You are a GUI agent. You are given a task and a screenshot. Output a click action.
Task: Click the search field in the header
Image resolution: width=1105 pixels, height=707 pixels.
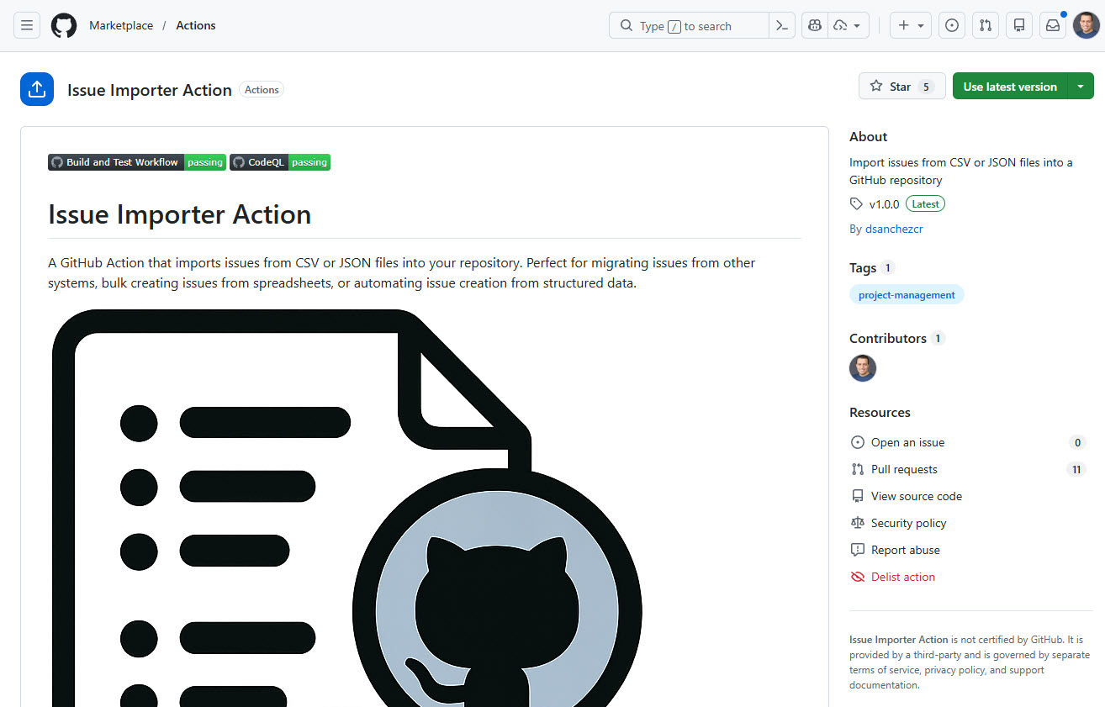pyautogui.click(x=690, y=25)
